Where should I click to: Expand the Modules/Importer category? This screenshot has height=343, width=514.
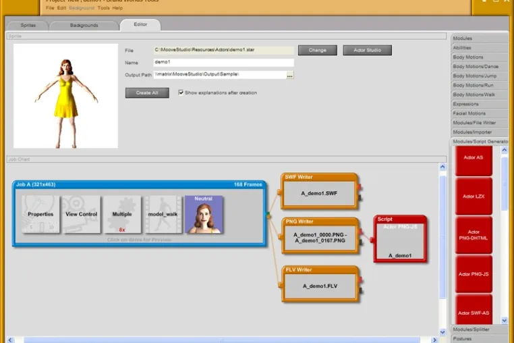click(x=480, y=132)
